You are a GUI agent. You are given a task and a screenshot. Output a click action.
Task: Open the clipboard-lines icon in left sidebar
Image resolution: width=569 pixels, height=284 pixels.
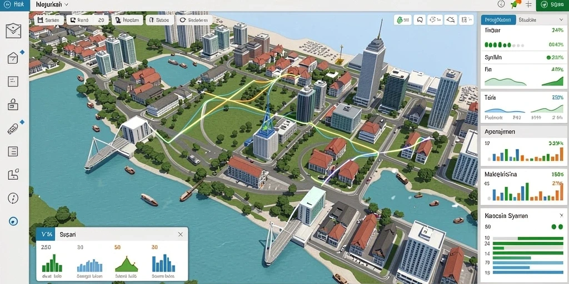coord(13,81)
